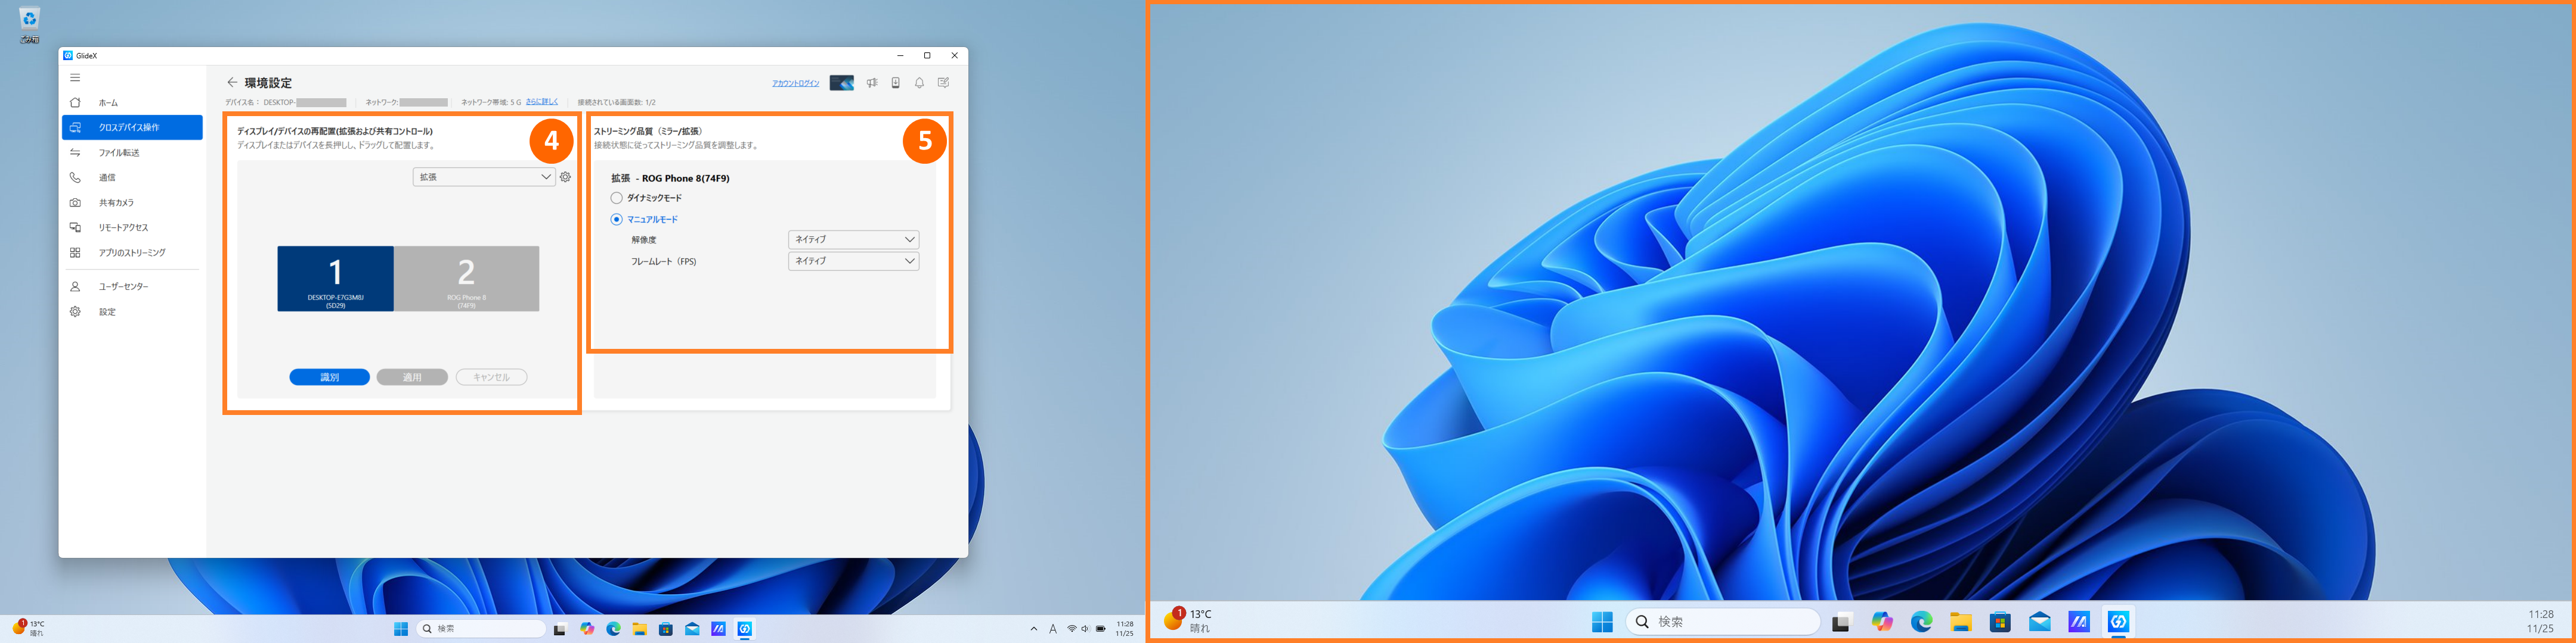Open Microsoft Edge in the right taskbar

pos(1921,622)
